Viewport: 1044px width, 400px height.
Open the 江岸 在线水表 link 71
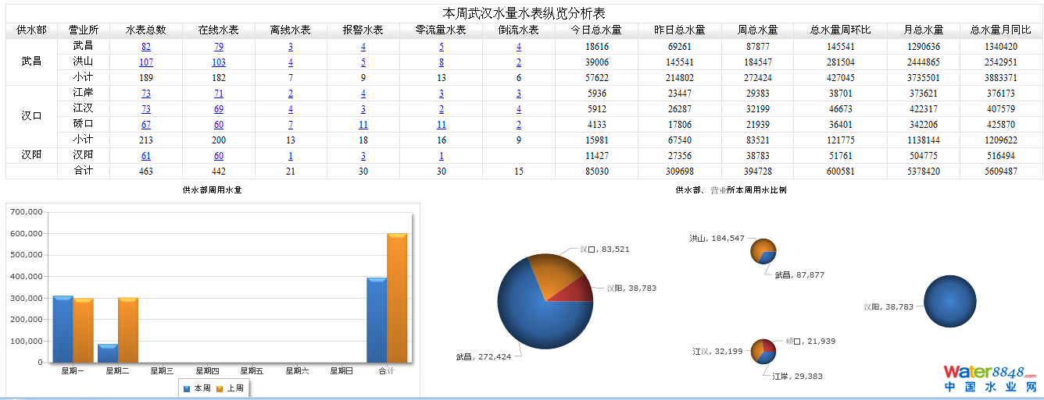click(219, 94)
